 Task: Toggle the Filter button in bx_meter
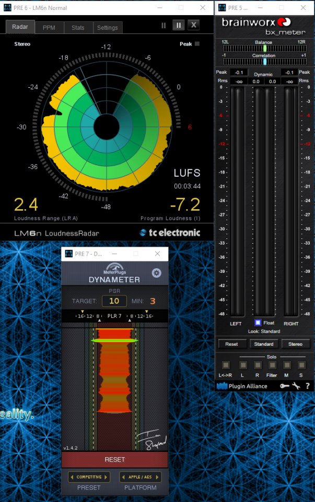click(x=273, y=365)
